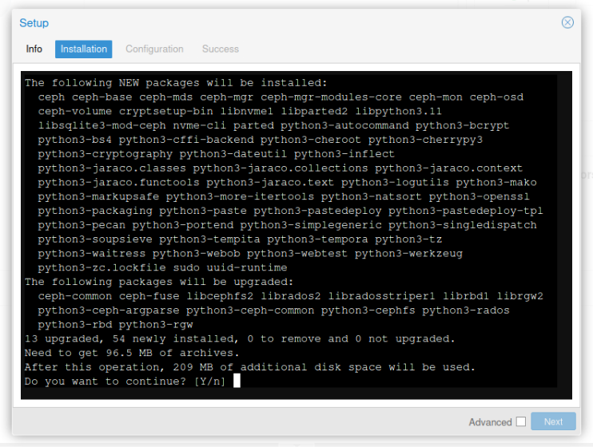Click the Setup dialog title

pos(34,23)
